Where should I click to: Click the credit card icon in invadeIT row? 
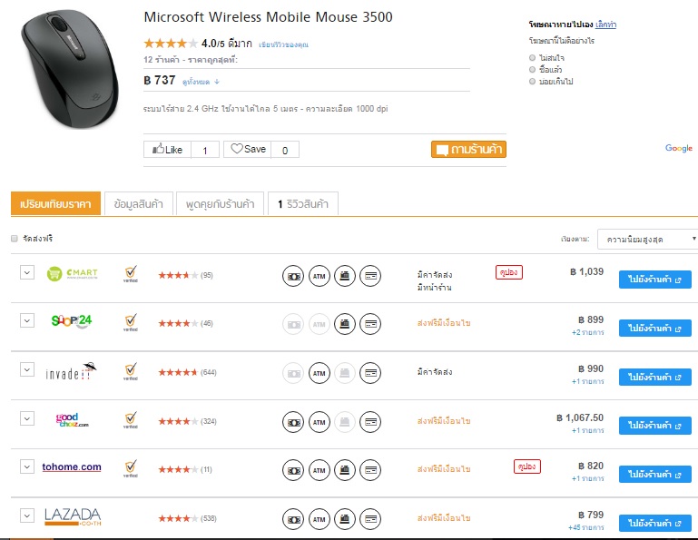(370, 373)
